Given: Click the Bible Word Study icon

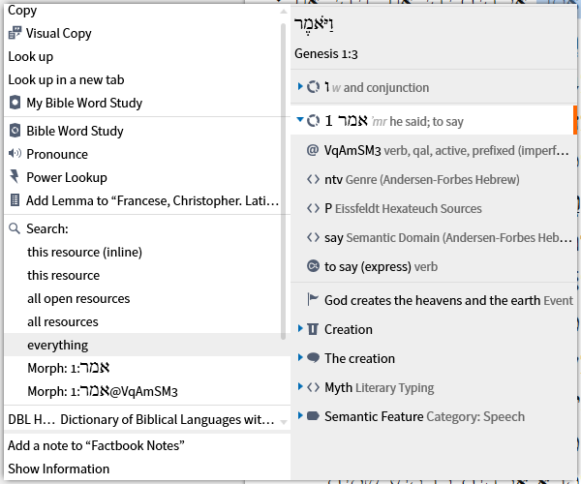Looking at the screenshot, I should (x=15, y=131).
